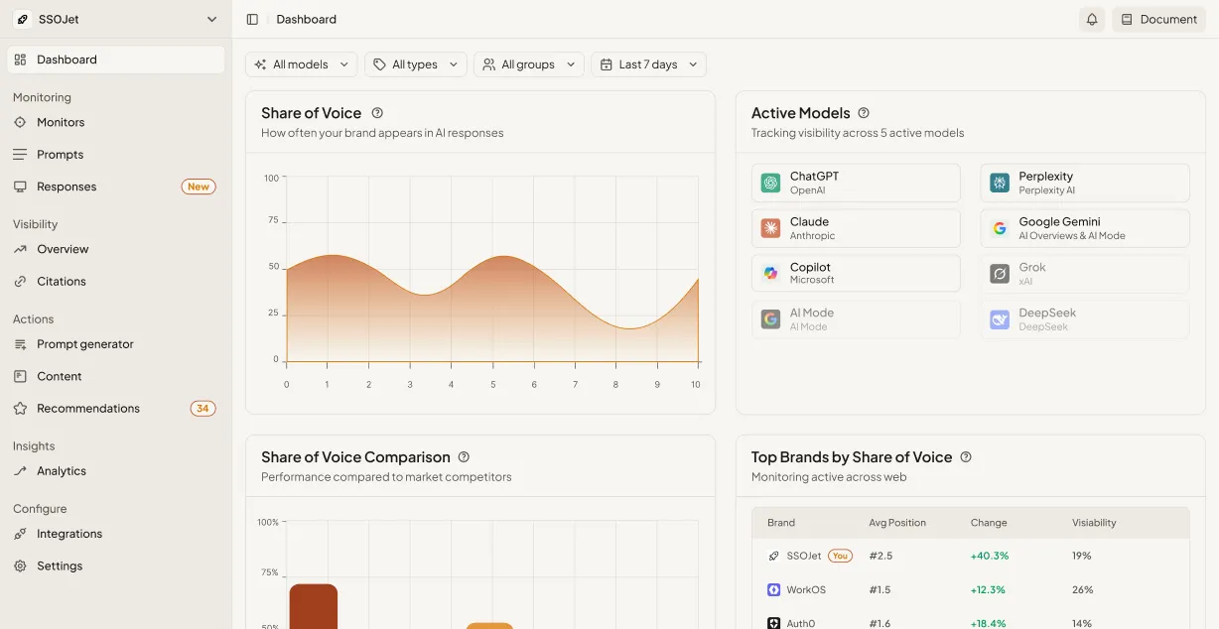This screenshot has width=1219, height=629.
Task: Click the notifications bell icon
Action: (1092, 19)
